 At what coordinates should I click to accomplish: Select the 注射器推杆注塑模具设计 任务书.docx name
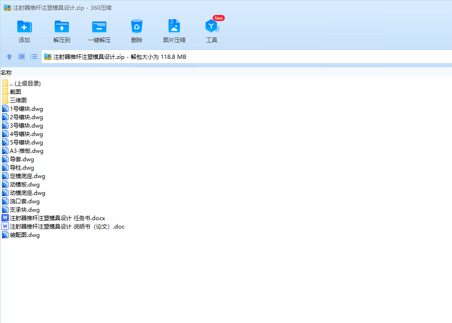(x=57, y=218)
